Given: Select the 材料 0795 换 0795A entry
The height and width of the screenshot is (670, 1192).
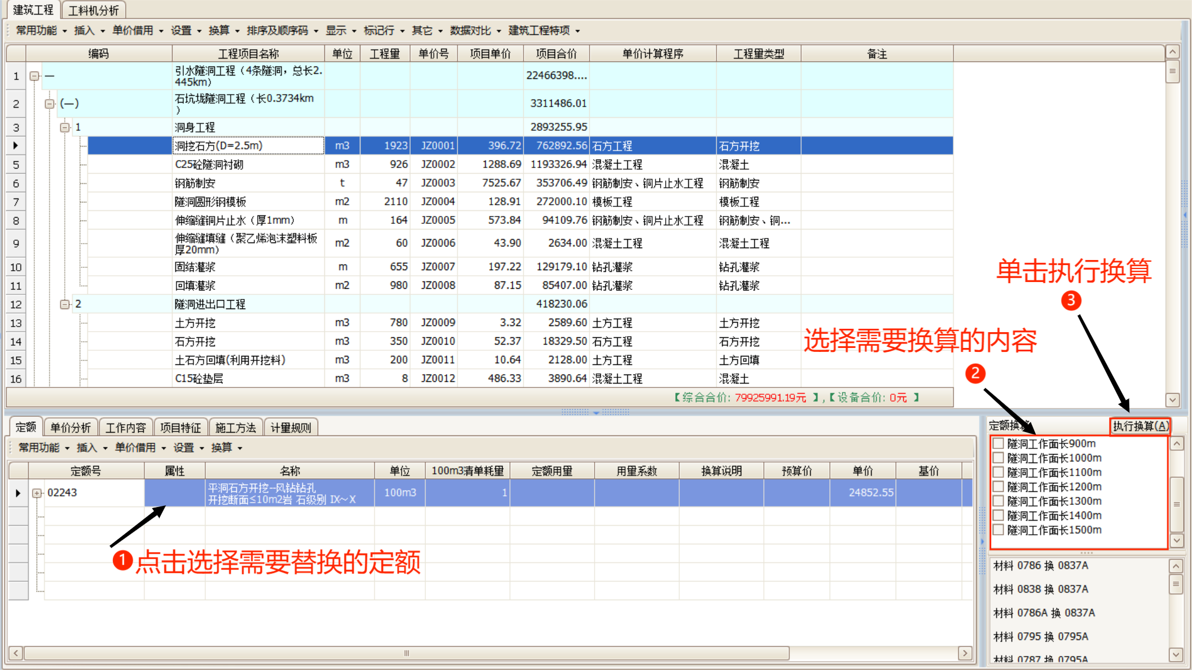Looking at the screenshot, I should pos(1041,637).
